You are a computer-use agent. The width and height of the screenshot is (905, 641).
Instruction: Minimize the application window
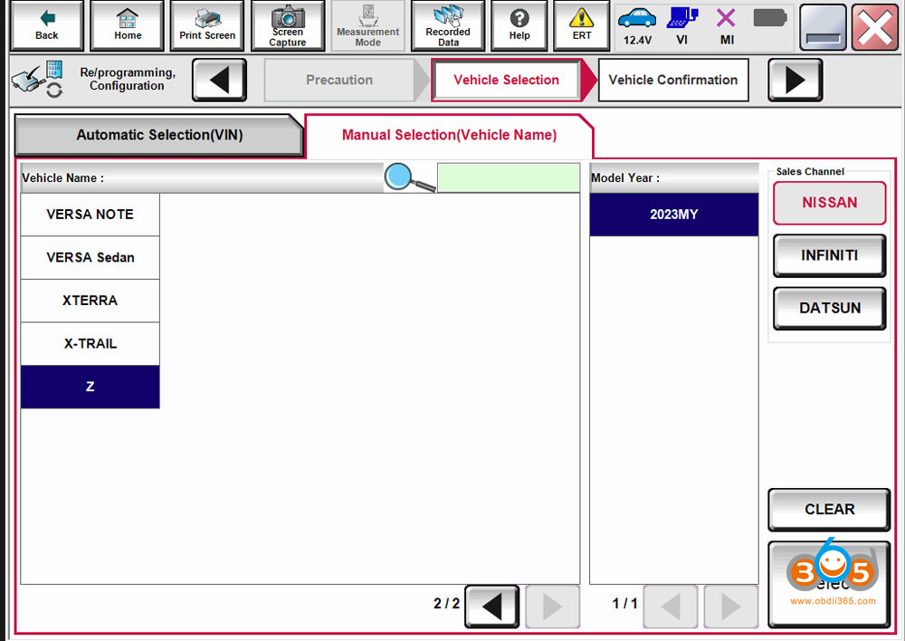pos(823,27)
